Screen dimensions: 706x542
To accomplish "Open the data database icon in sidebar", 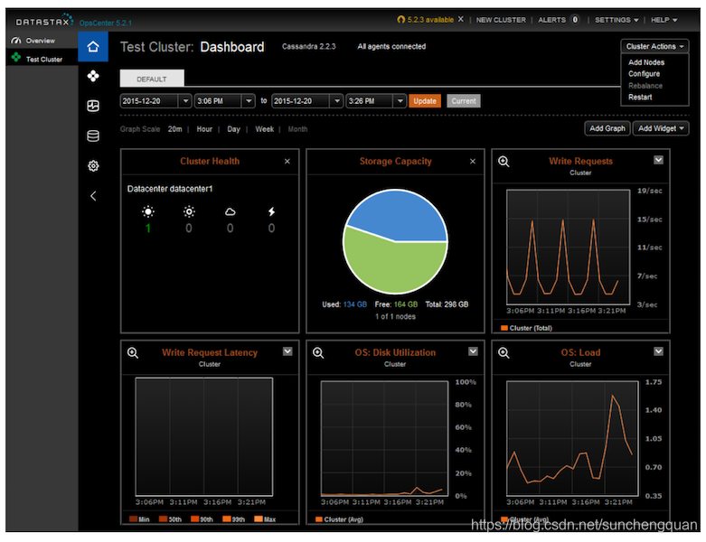I will click(x=93, y=135).
